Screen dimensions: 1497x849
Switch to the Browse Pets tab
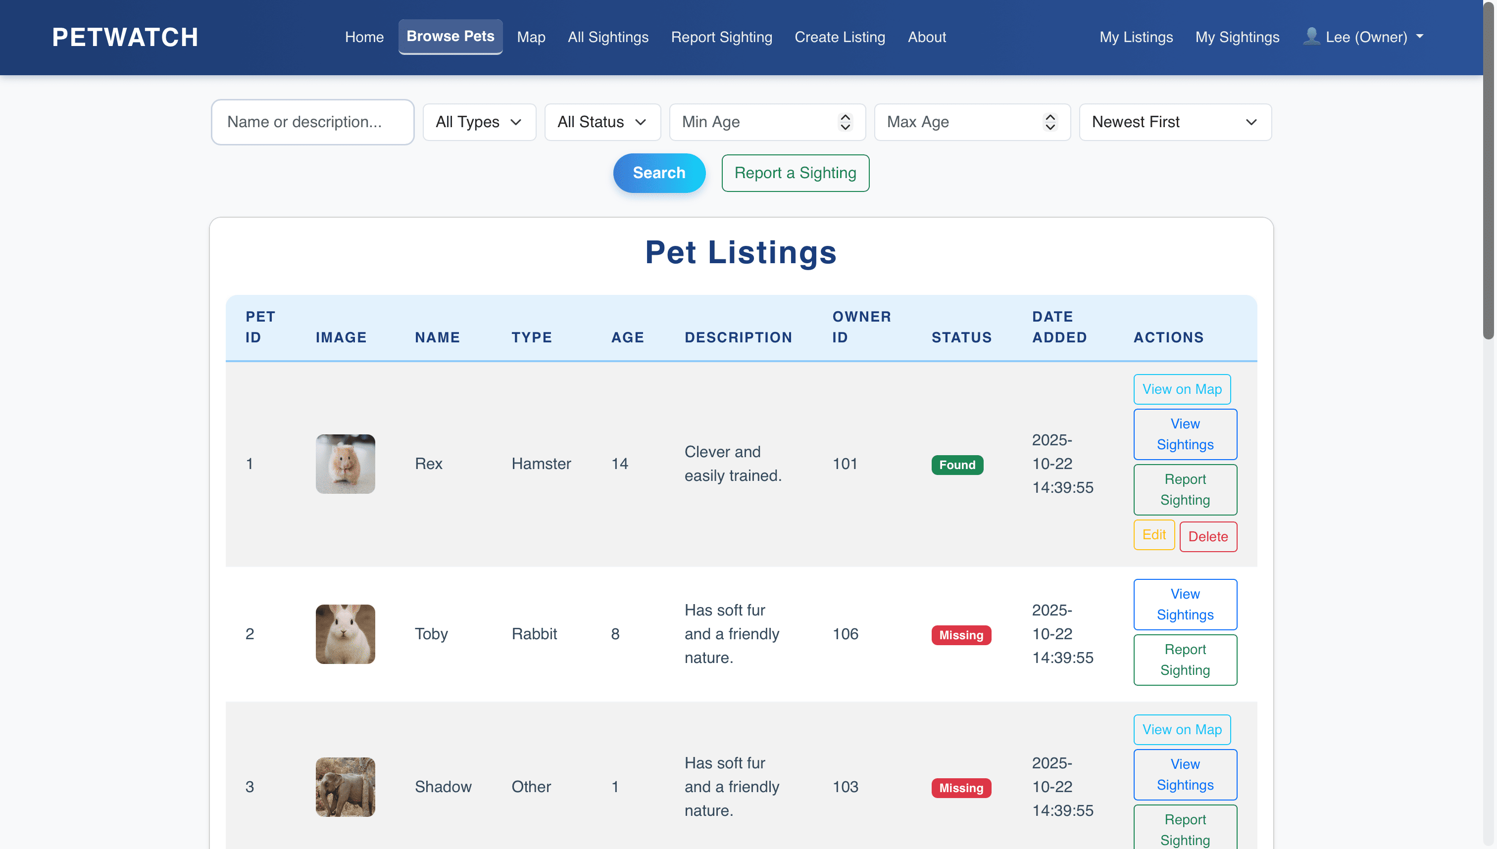tap(450, 36)
